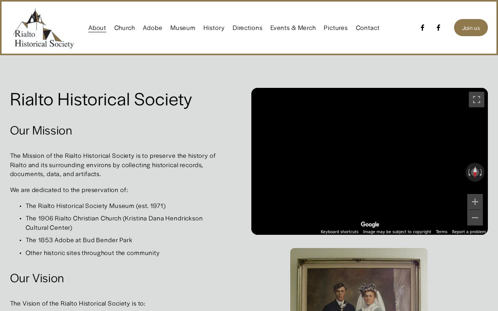Screen dimensions: 498x311
Task: Open the History page
Action: tap(214, 28)
